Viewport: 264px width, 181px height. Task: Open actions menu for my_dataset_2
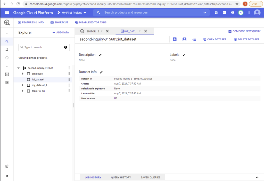click(69, 85)
